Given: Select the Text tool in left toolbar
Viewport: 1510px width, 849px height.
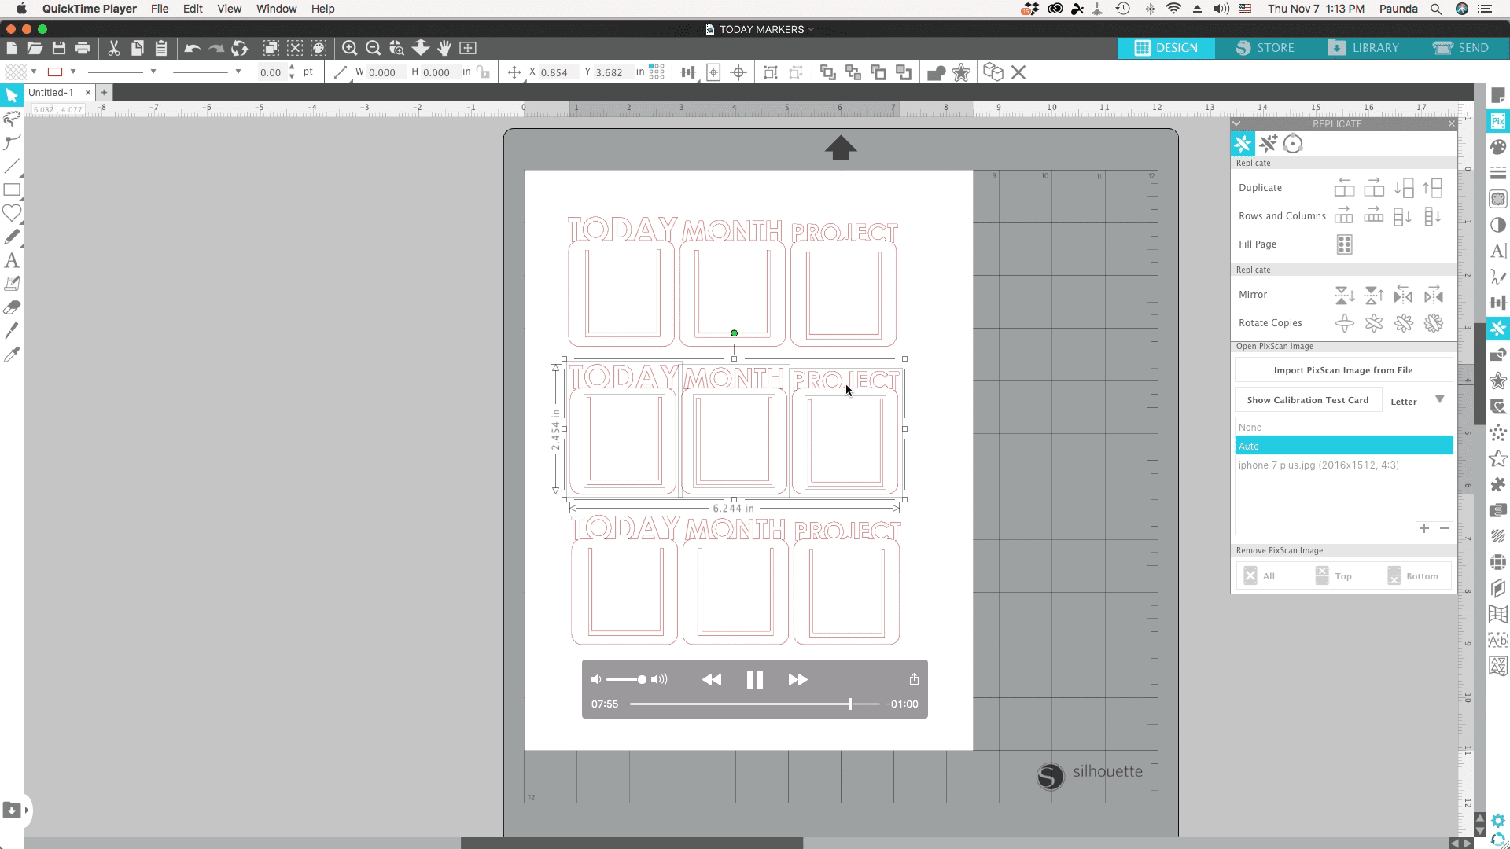Looking at the screenshot, I should pos(12,260).
